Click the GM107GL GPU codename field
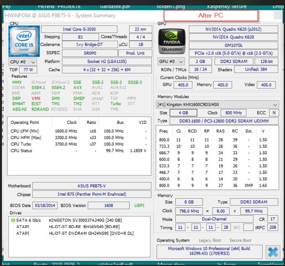The image size is (285, 266). pos(234,45)
